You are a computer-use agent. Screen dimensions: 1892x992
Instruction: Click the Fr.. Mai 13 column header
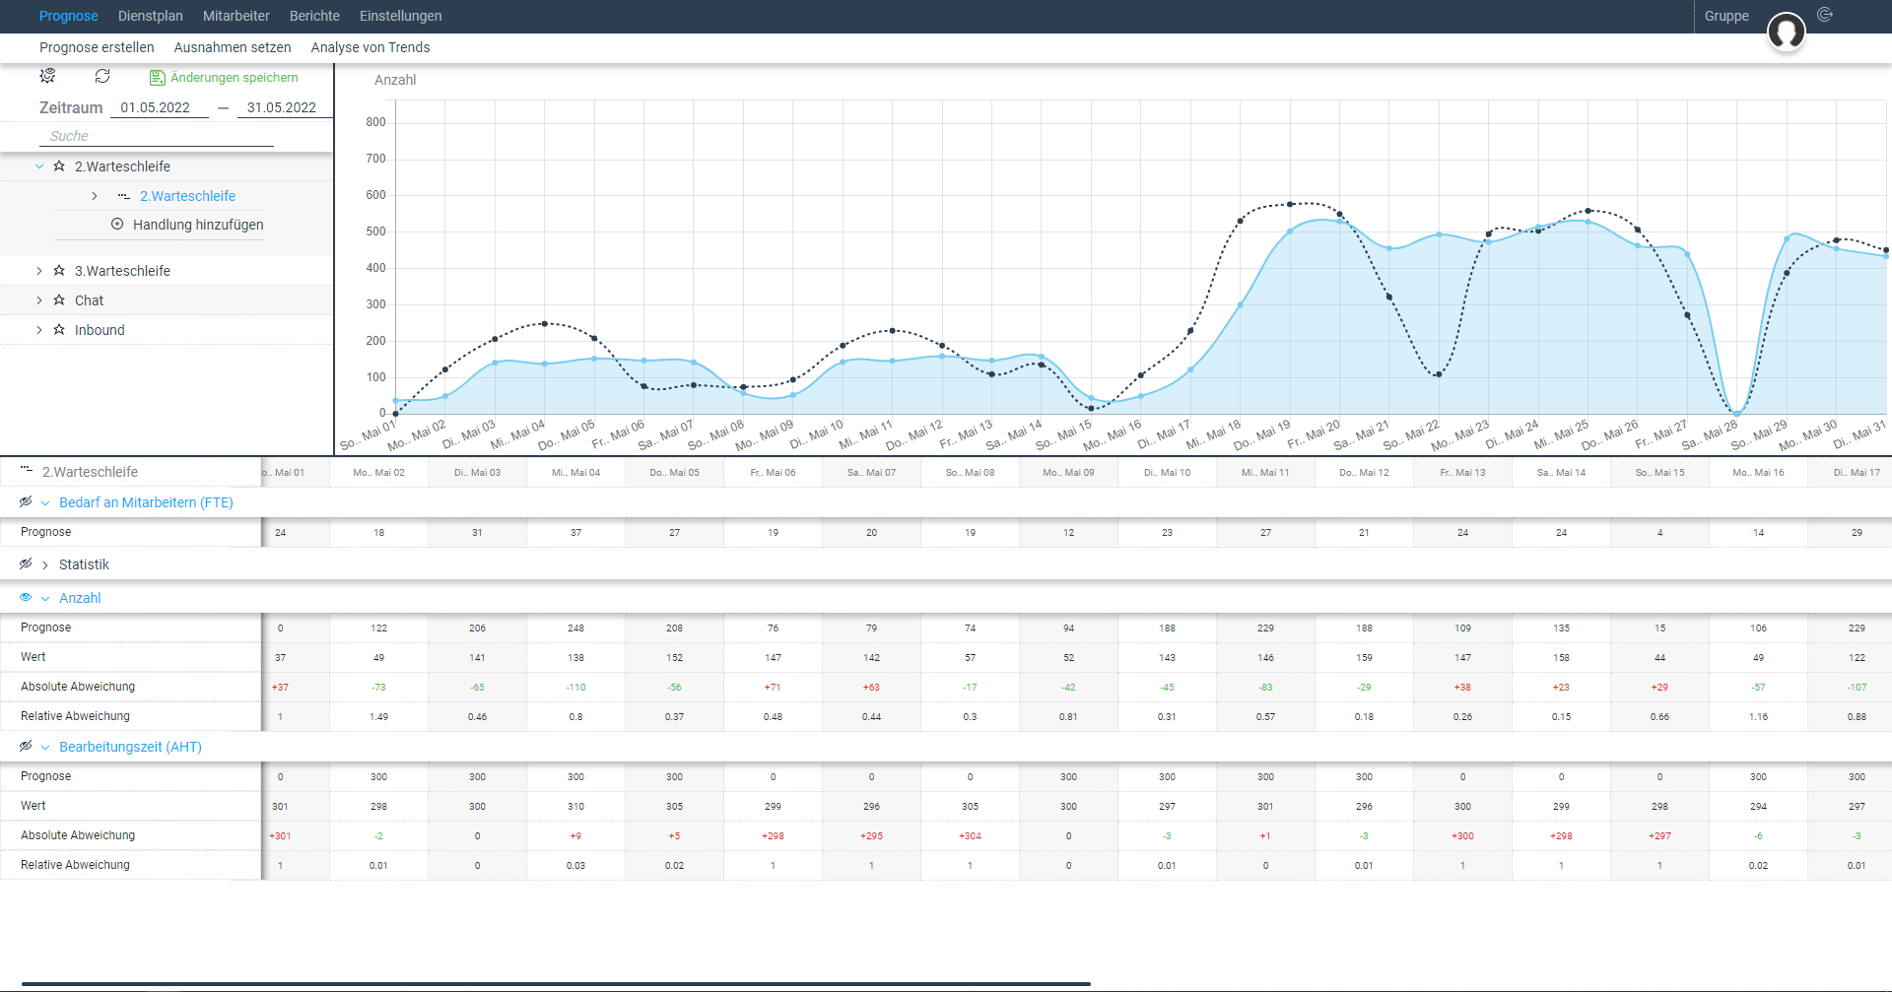[1462, 473]
